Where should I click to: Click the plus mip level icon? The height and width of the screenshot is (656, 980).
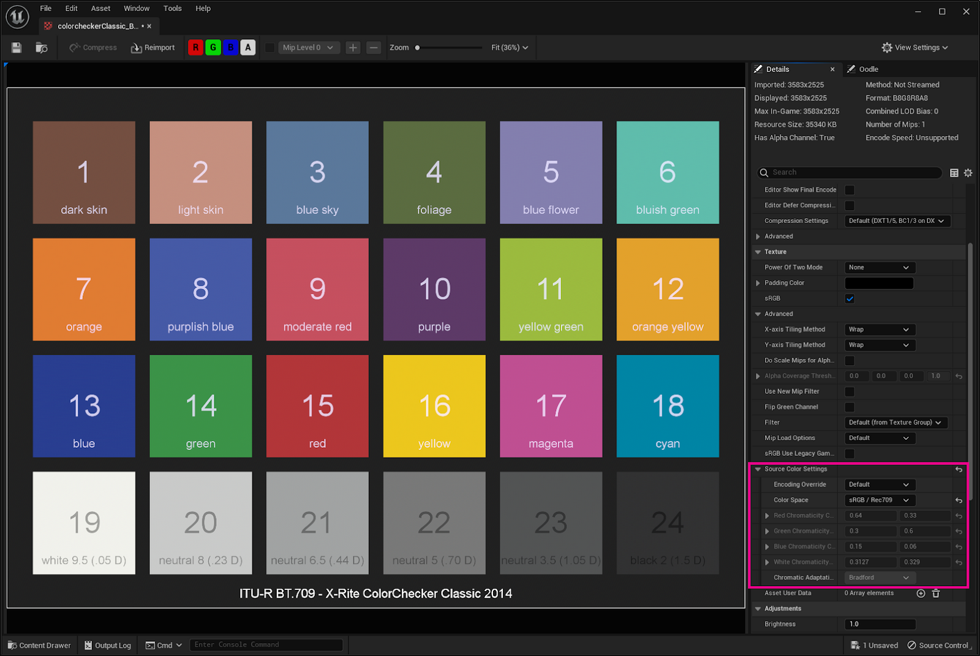click(353, 48)
